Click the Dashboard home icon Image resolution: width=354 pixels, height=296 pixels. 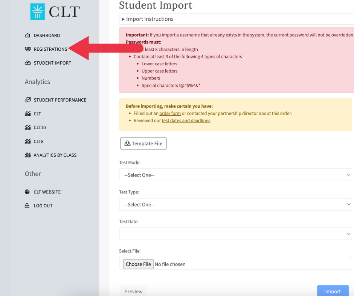27,35
